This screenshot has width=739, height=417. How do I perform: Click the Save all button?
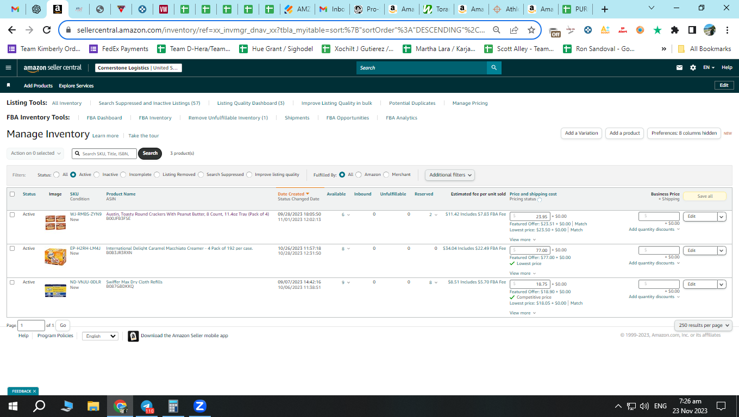click(x=705, y=196)
